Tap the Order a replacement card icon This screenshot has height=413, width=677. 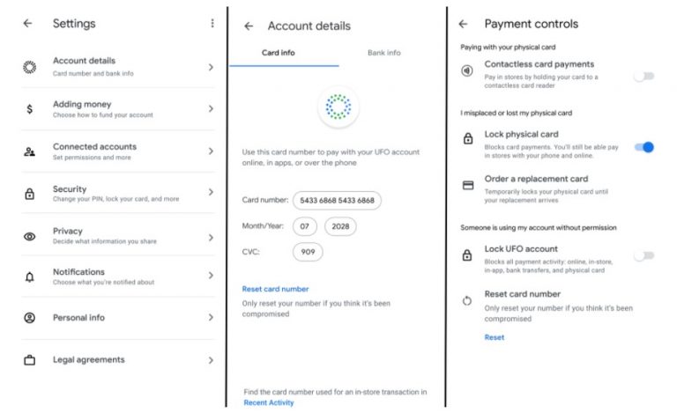467,185
